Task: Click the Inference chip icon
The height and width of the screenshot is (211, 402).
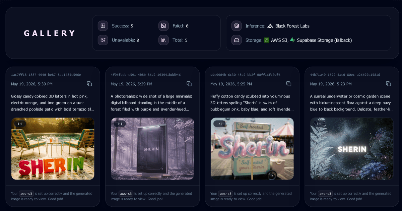Action: pyautogui.click(x=237, y=26)
